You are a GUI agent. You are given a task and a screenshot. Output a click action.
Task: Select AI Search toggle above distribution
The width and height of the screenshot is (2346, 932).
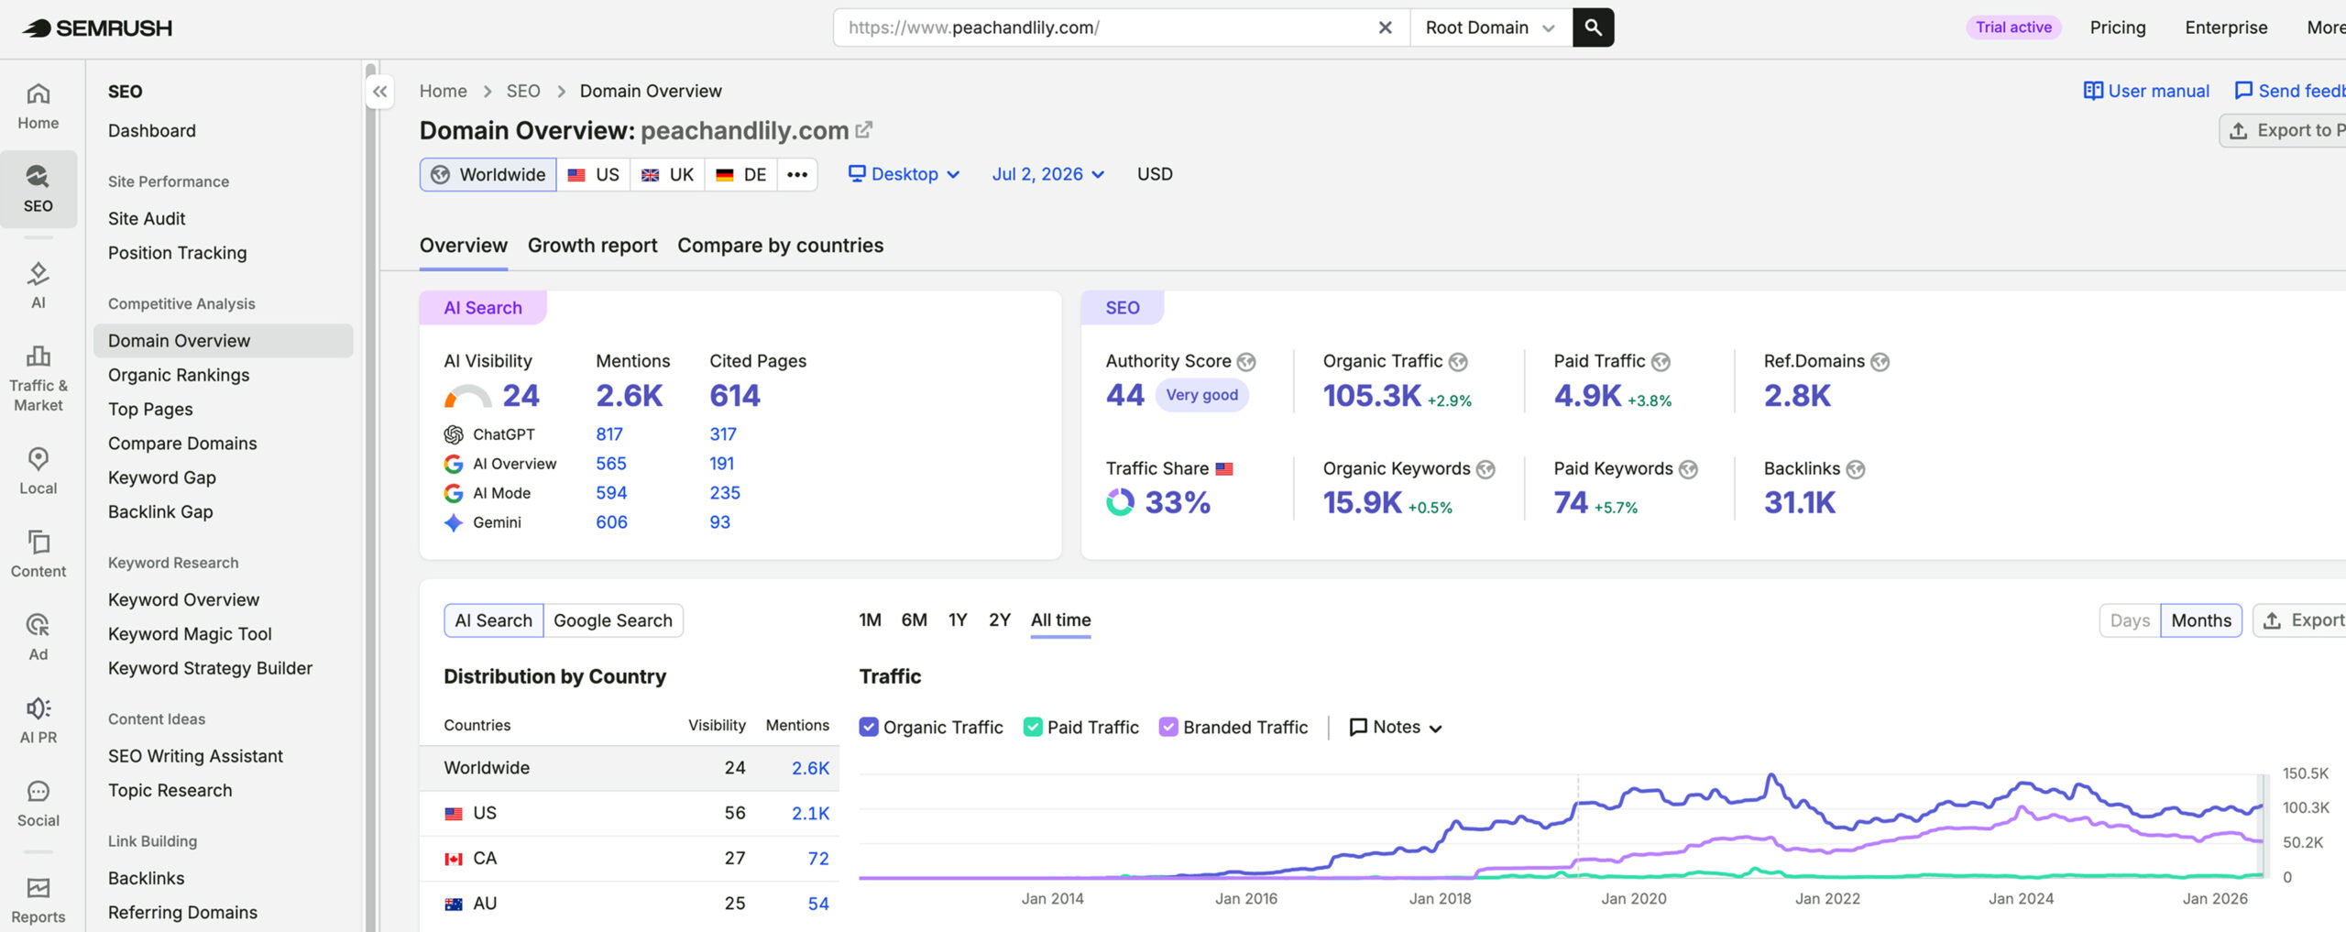493,620
